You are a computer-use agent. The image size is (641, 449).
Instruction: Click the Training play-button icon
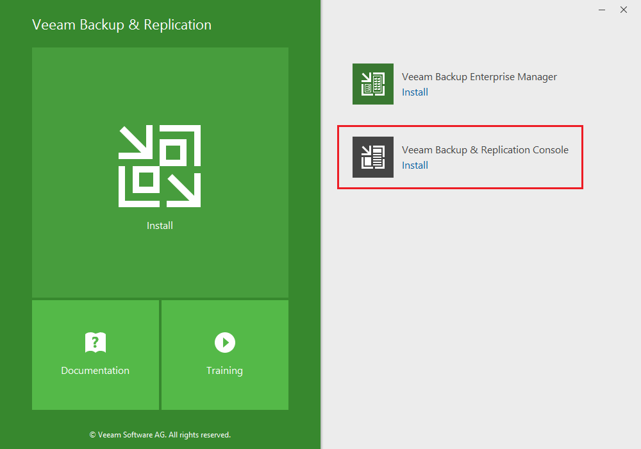pyautogui.click(x=225, y=343)
